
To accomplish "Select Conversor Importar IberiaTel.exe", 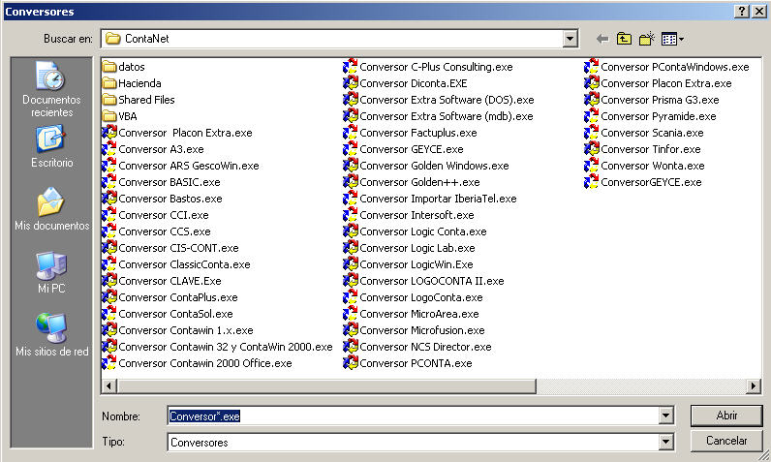I will (430, 199).
